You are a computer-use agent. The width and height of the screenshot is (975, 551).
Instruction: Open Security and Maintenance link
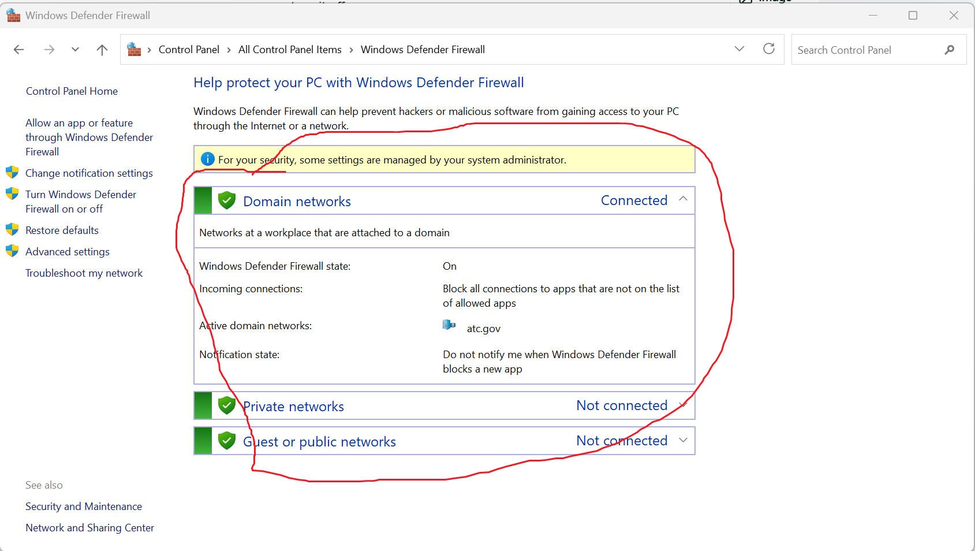point(84,507)
